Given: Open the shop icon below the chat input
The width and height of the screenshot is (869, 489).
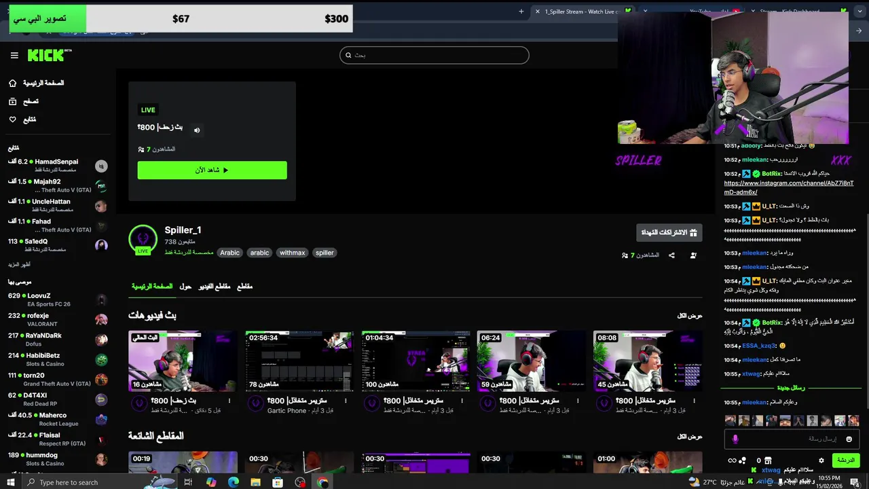Looking at the screenshot, I should tap(768, 460).
